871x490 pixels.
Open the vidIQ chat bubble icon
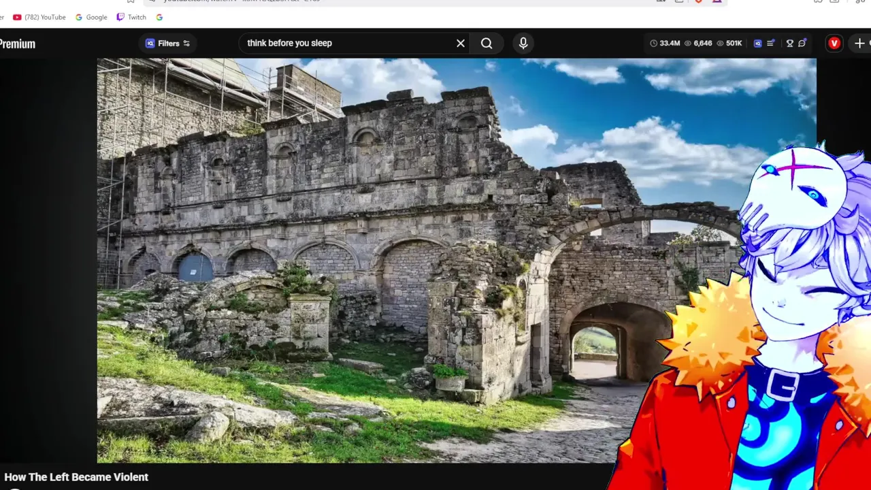802,43
